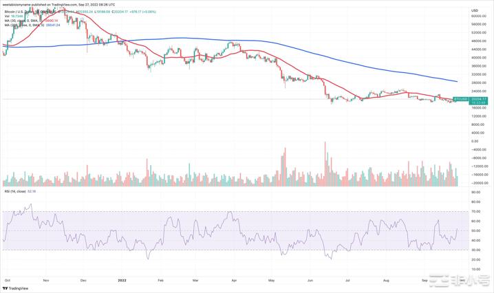
Task: Click the 2022 label on time axis
Action: point(122,281)
